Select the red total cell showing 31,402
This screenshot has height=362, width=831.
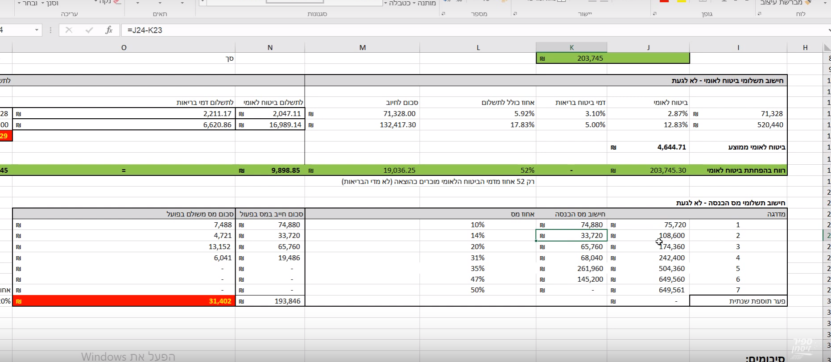(x=124, y=301)
